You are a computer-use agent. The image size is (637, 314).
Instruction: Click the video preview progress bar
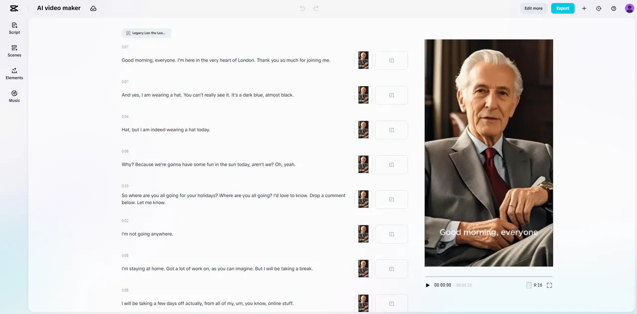[x=488, y=276]
